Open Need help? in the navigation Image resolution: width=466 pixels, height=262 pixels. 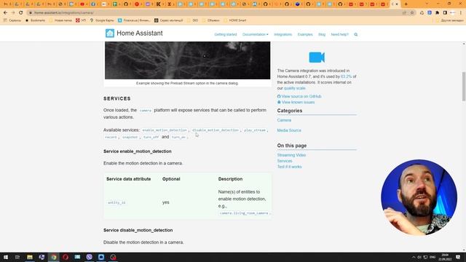point(340,34)
